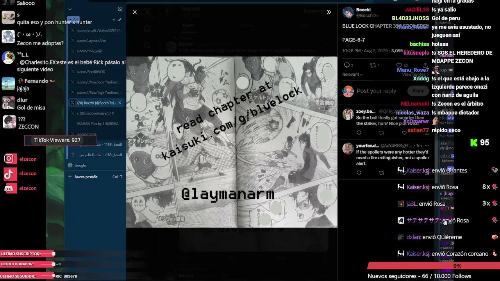
Task: Repost zoey.ba's comment
Action: coord(382,133)
